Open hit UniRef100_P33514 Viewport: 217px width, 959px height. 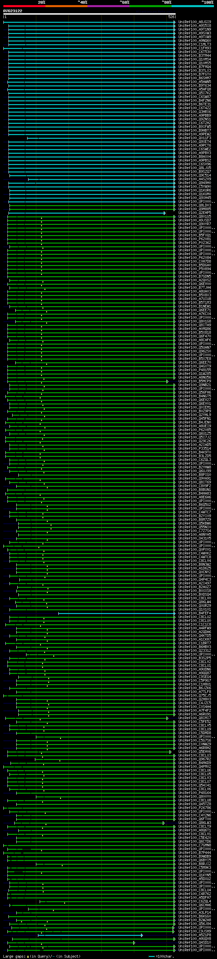pos(195,449)
